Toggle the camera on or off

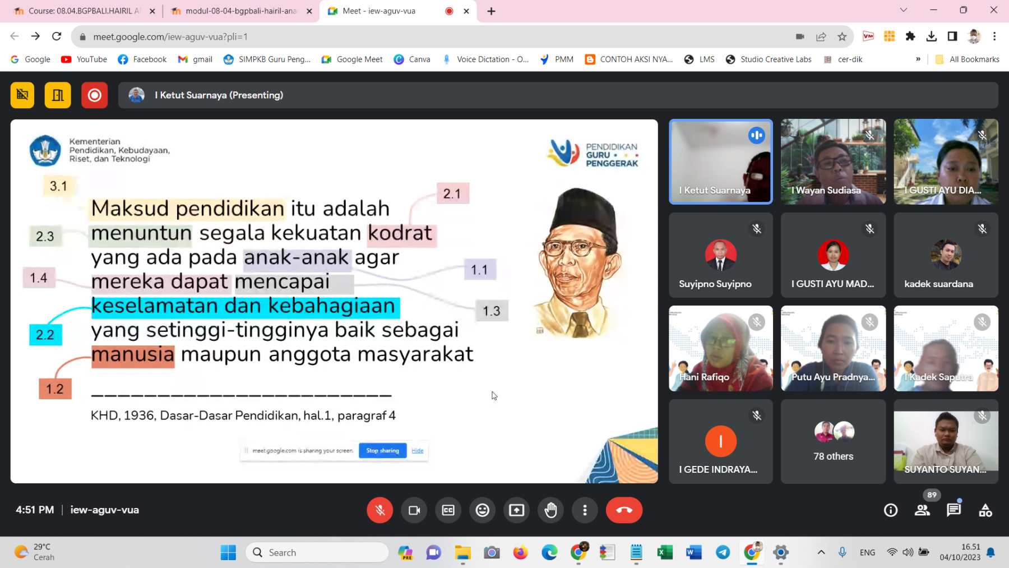point(414,510)
